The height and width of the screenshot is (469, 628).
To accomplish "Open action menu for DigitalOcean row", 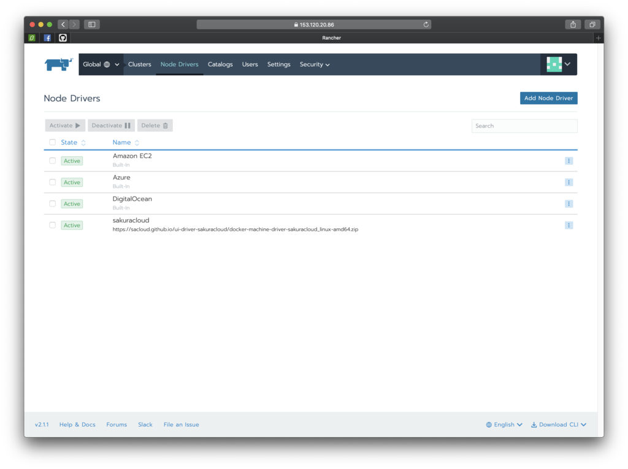I will click(x=569, y=204).
